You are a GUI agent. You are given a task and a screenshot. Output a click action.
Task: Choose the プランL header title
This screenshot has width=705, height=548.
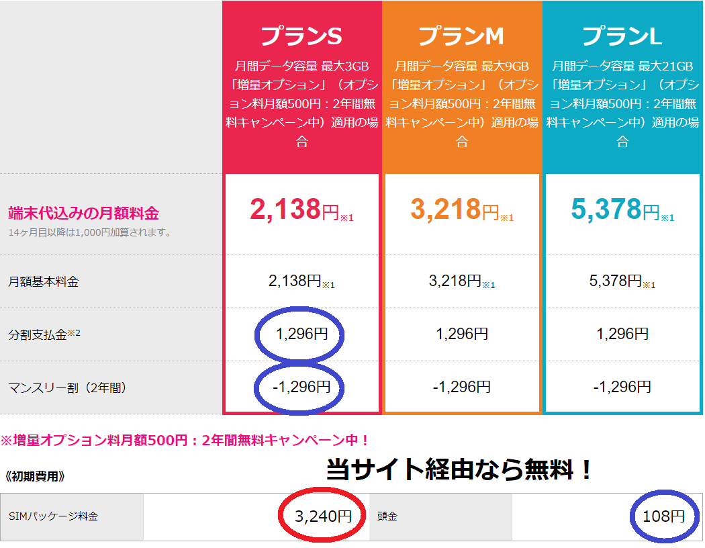[622, 36]
